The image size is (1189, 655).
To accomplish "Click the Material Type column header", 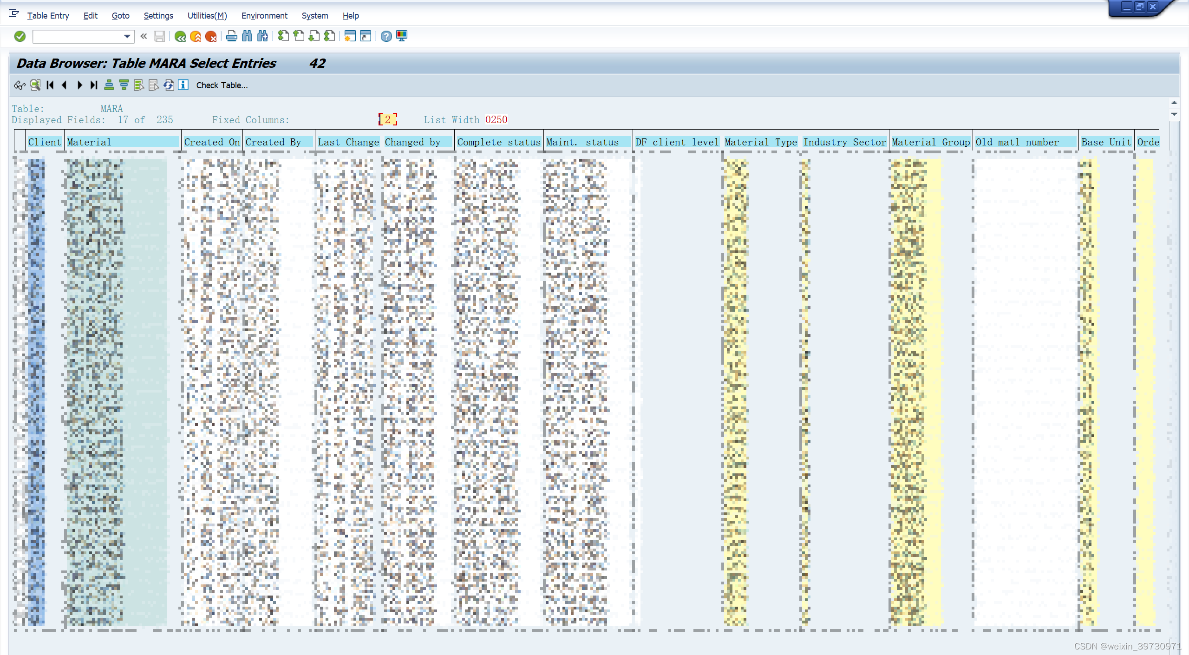I will click(760, 142).
